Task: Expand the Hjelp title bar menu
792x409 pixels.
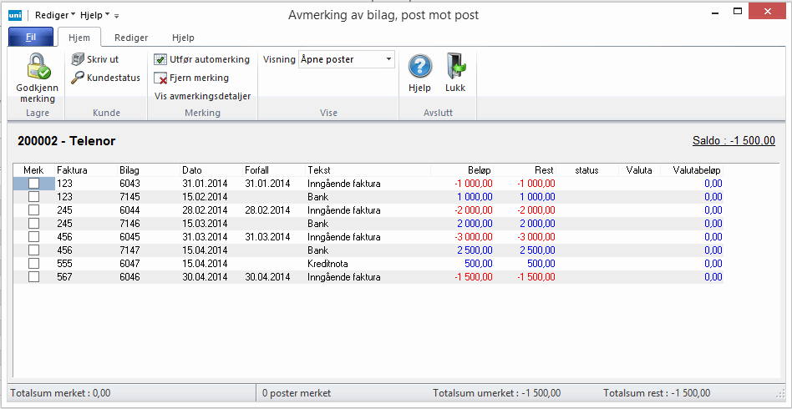Action: click(x=95, y=15)
